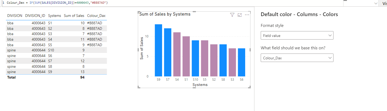The height and width of the screenshot is (111, 387).
Task: Select the purple S4 bar
Action: click(177, 54)
